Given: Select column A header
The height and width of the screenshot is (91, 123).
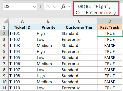Looking at the screenshot, I should (x=22, y=21).
